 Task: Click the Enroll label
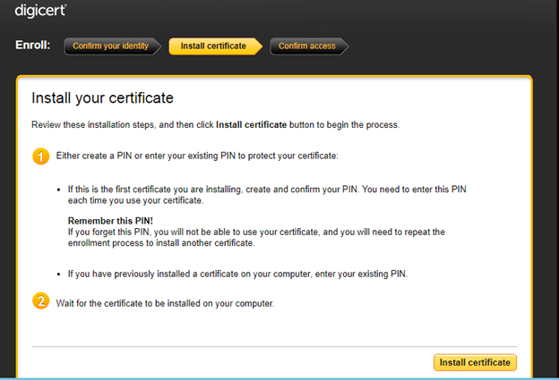(33, 46)
